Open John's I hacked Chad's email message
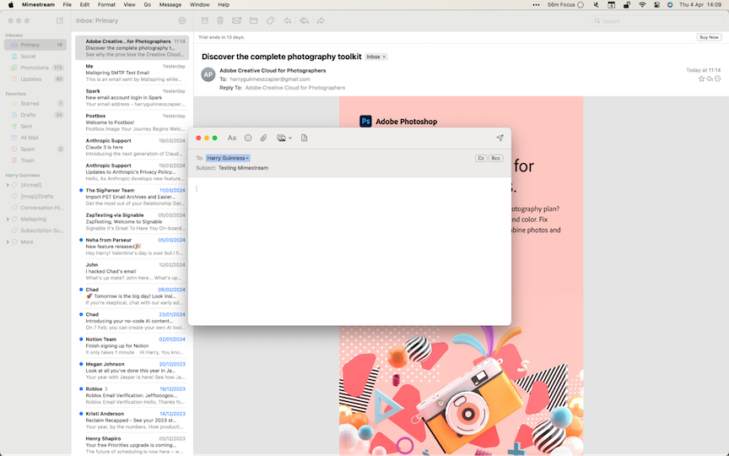729x456 pixels. point(132,271)
